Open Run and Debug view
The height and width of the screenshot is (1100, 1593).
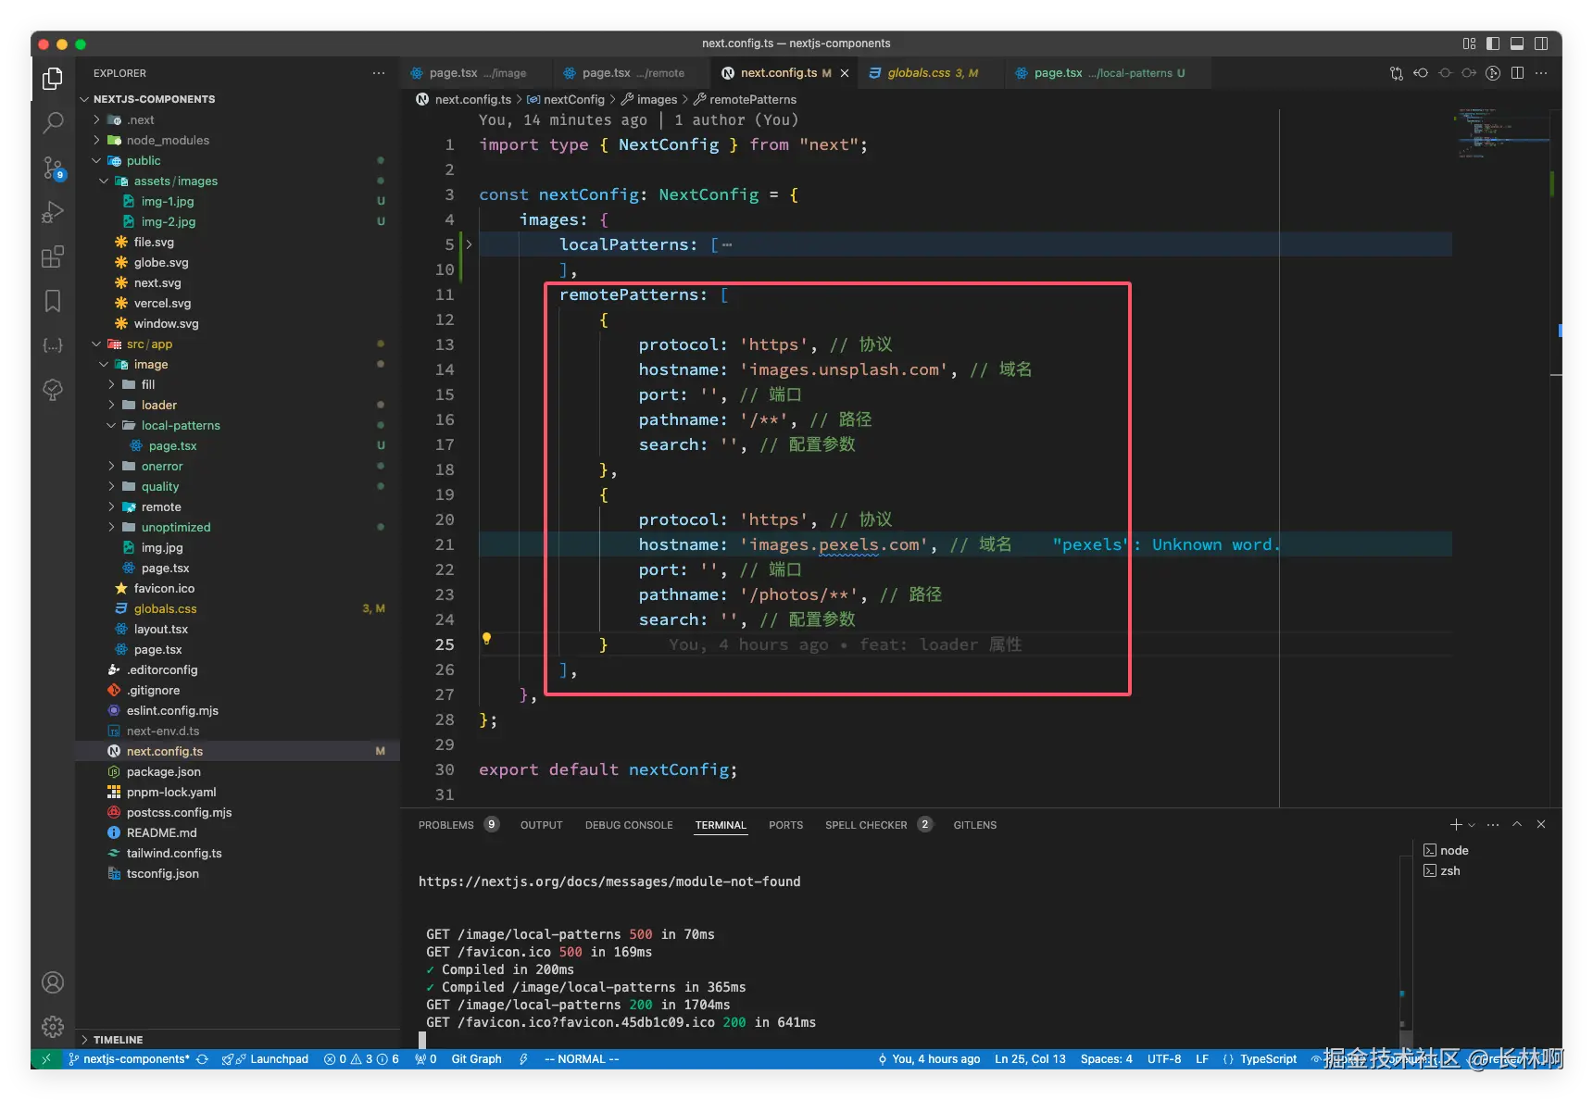(53, 212)
